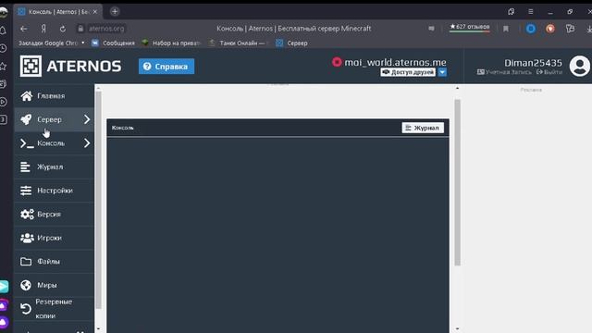Click the site lock icon

click(x=80, y=29)
